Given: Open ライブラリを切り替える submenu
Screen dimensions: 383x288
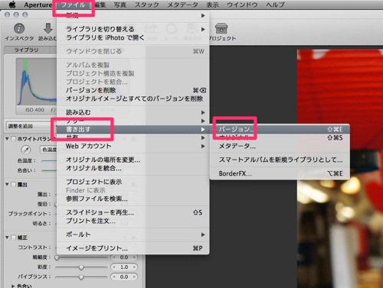Looking at the screenshot, I should (x=133, y=29).
